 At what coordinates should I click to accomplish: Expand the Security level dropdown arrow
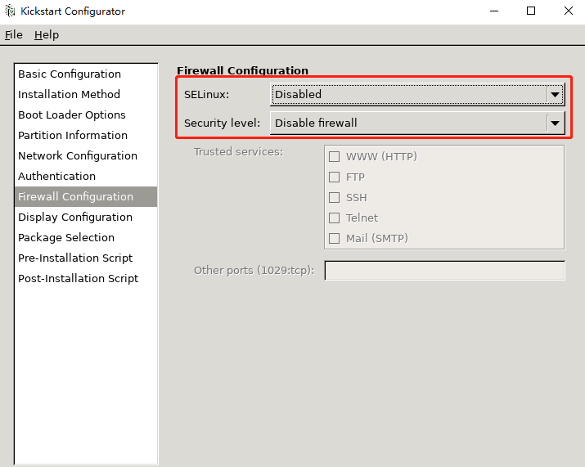pyautogui.click(x=556, y=123)
